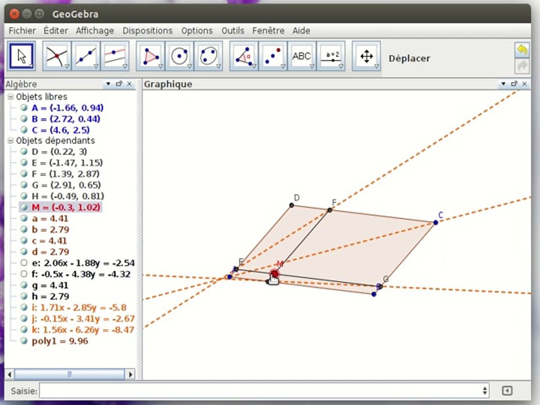This screenshot has height=405, width=540.
Task: Pick the Parallel line tool
Action: pyautogui.click(x=115, y=56)
